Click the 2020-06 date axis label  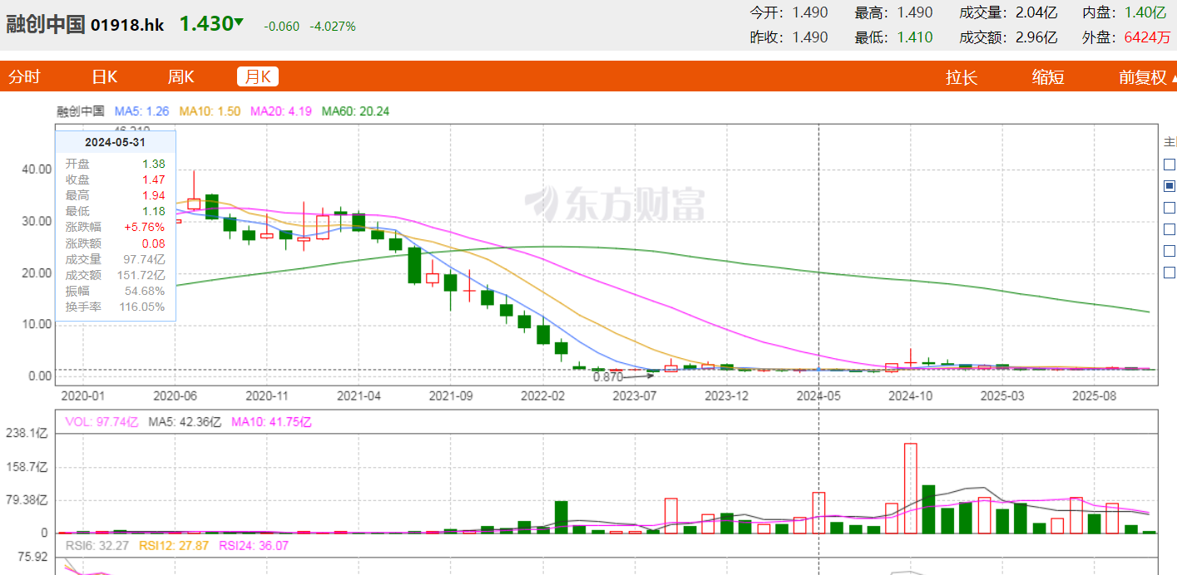(x=176, y=396)
